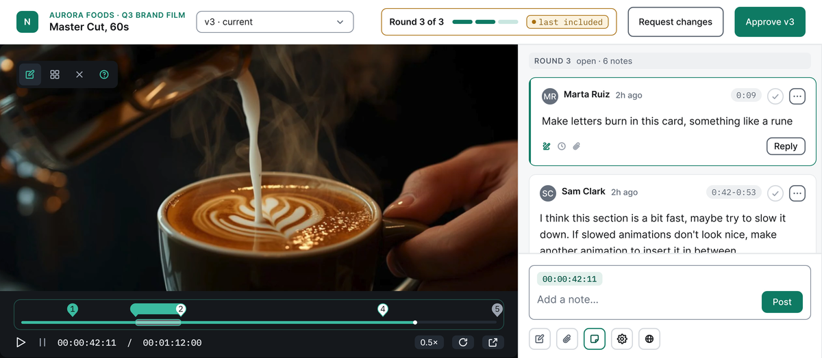Open help from the video overlay toolbar
This screenshot has height=358, width=822.
pos(104,74)
